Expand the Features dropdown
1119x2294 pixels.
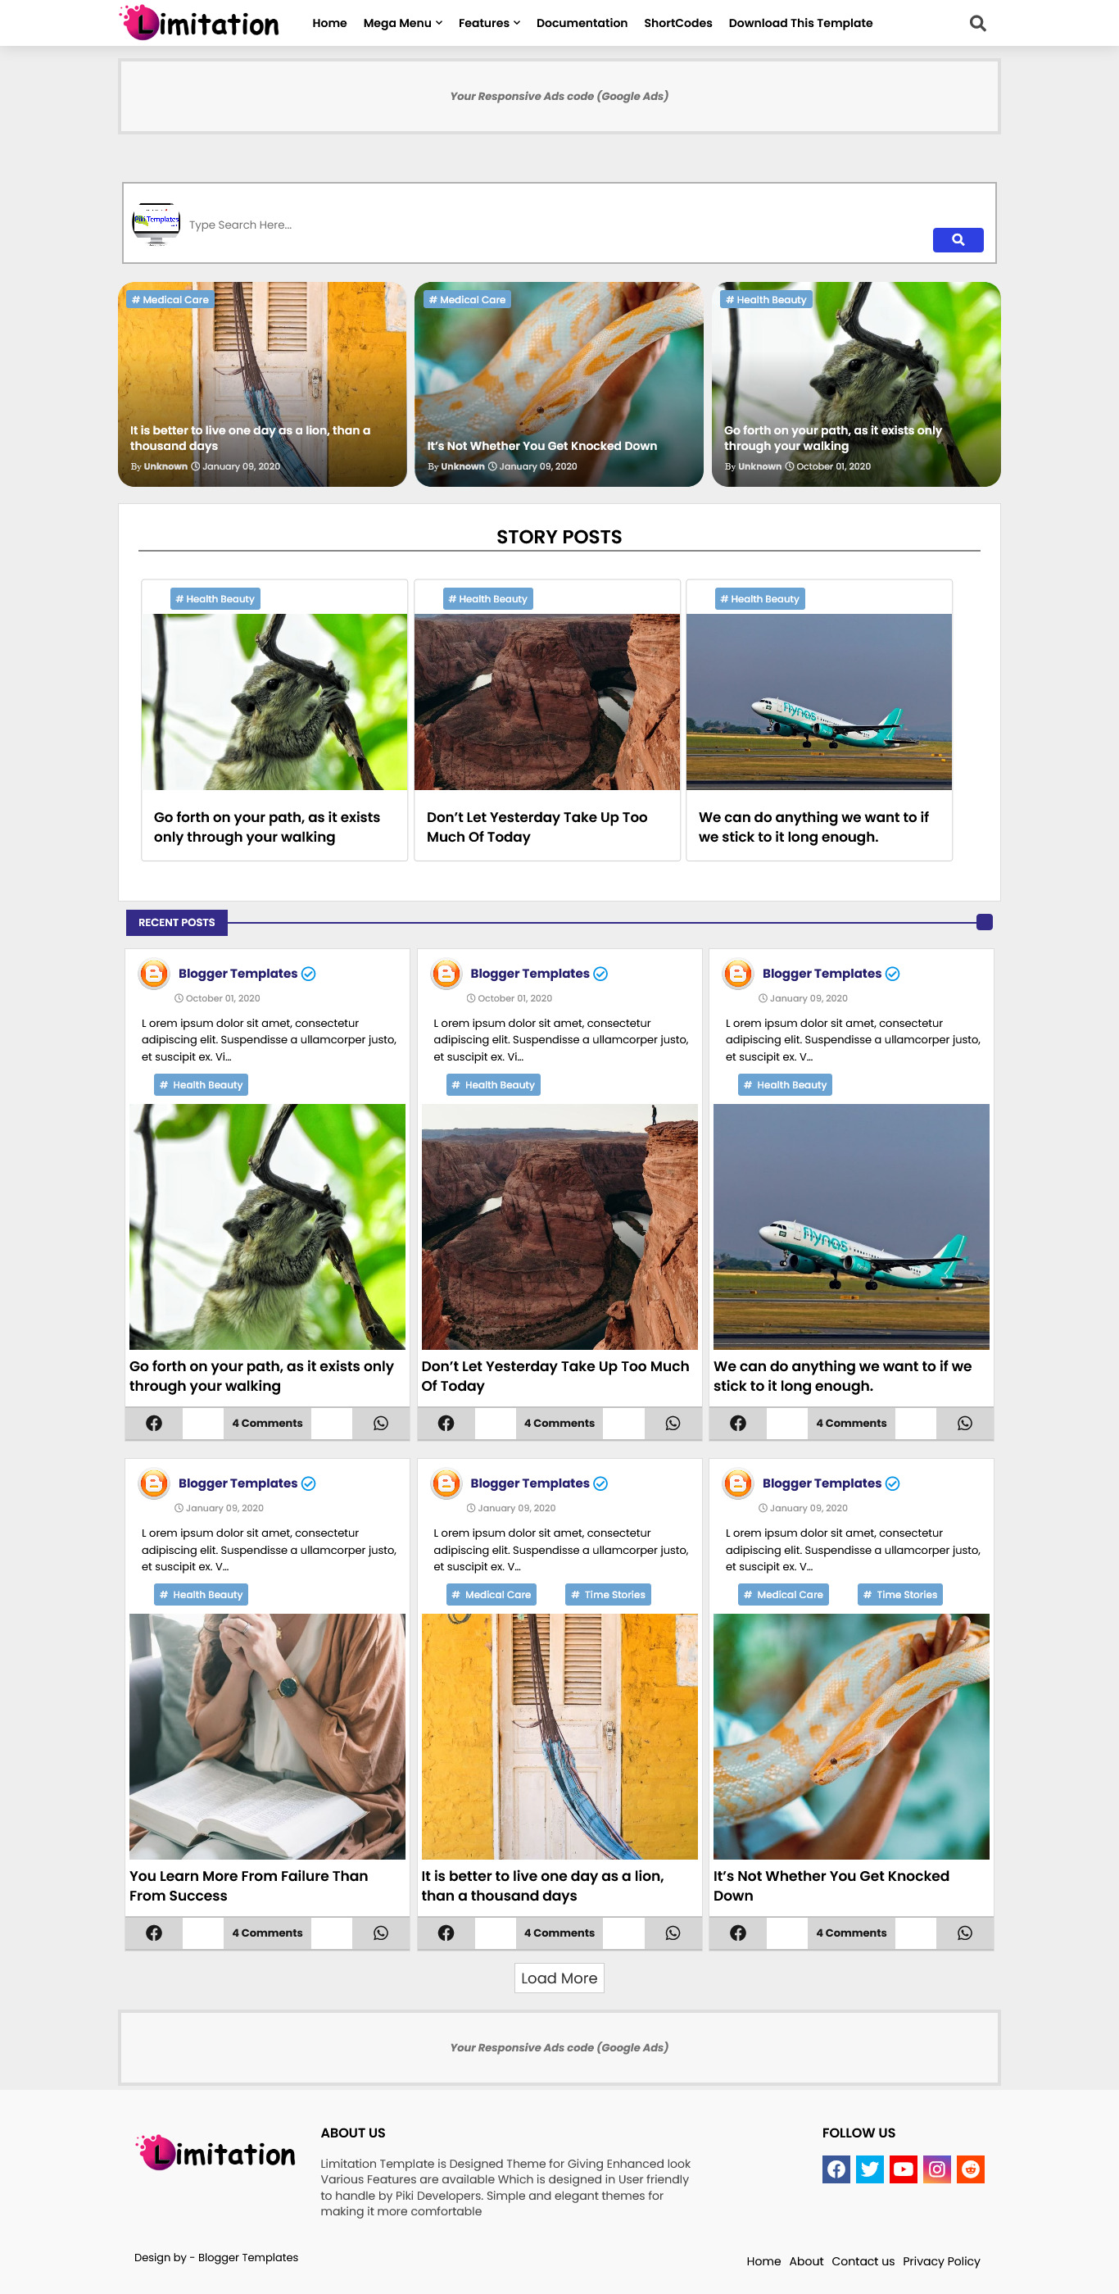point(489,23)
